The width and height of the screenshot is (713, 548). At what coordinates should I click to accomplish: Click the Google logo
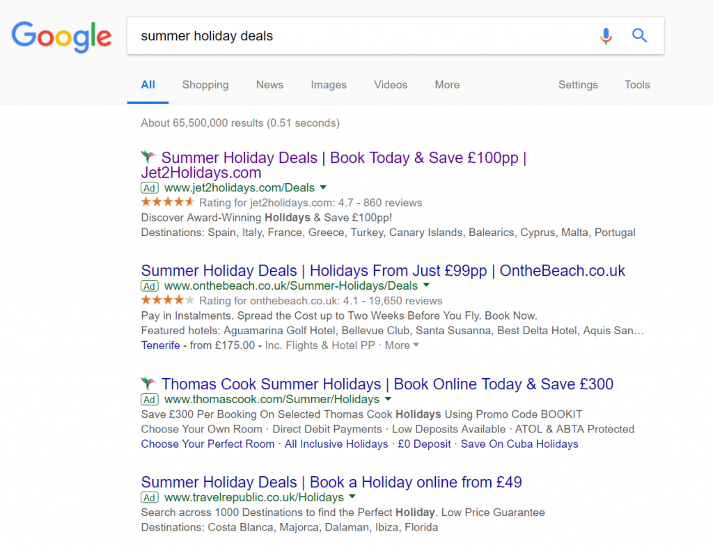coord(61,38)
